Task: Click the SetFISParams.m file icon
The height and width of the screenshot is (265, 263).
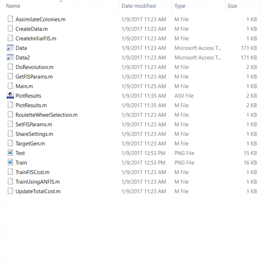Action: pos(10,124)
